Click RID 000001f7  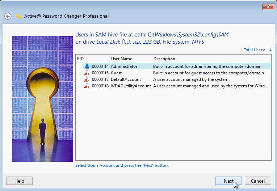click(100, 79)
